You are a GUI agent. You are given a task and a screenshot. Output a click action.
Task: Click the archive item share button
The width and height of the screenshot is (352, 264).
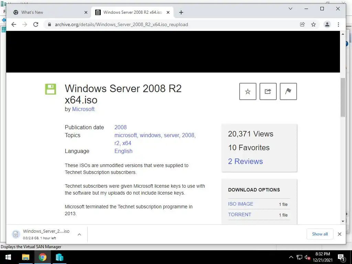coord(268,91)
